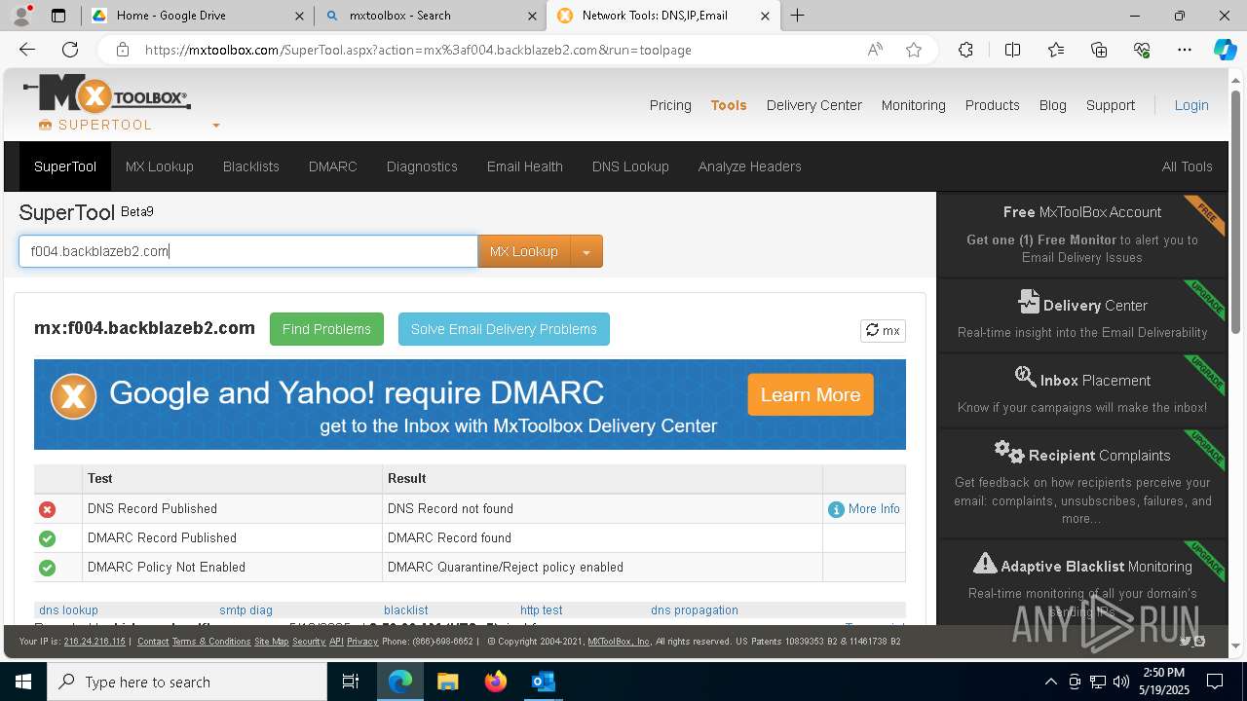
Task: Open the Blacklists nav tab
Action: 251,166
